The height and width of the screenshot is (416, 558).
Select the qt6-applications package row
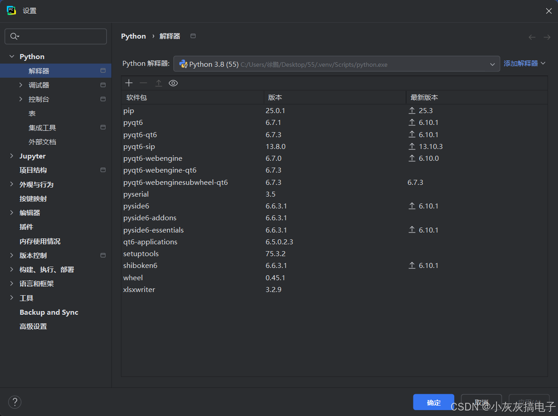point(334,242)
